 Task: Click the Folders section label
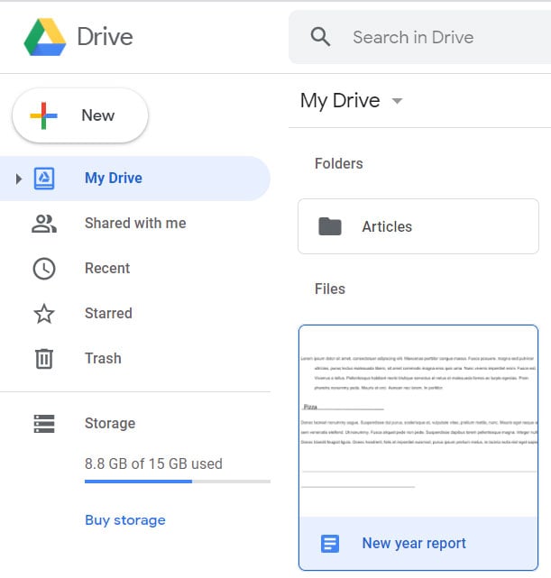pos(339,164)
